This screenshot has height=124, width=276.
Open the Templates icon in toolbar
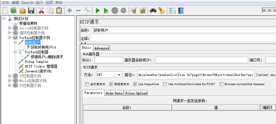pyautogui.click(x=13, y=10)
